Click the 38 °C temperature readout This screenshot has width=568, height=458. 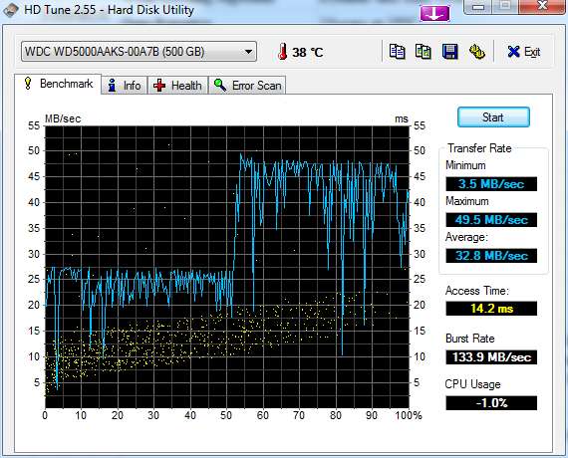[x=308, y=52]
